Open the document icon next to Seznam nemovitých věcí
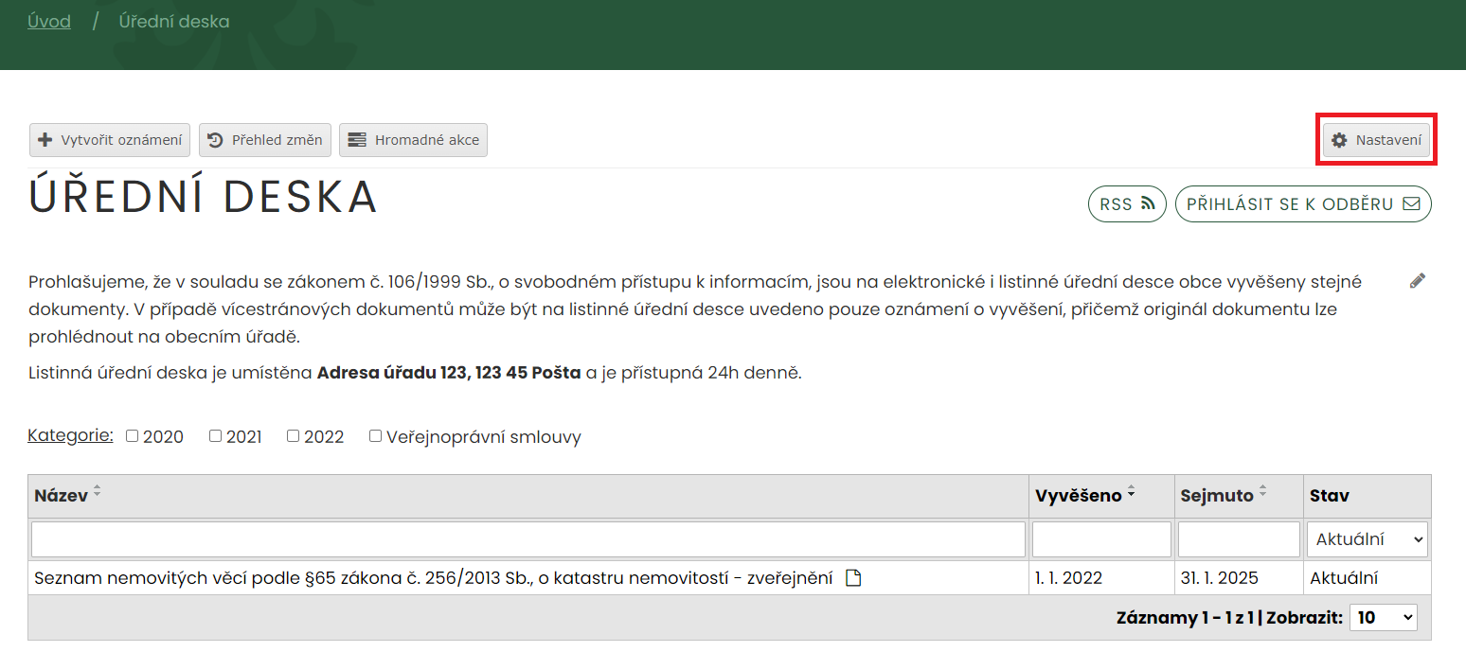The width and height of the screenshot is (1466, 652). pyautogui.click(x=852, y=578)
